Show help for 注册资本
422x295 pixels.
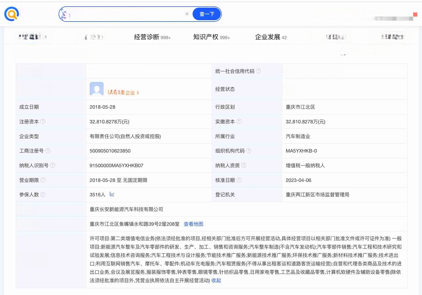point(43,121)
